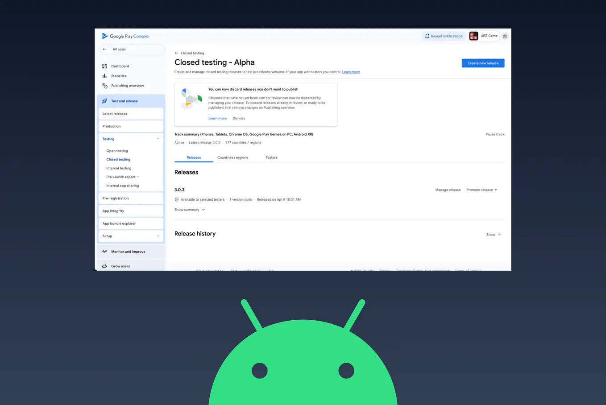
Task: Expand Show summary for release 3.0.3
Action: pos(190,210)
